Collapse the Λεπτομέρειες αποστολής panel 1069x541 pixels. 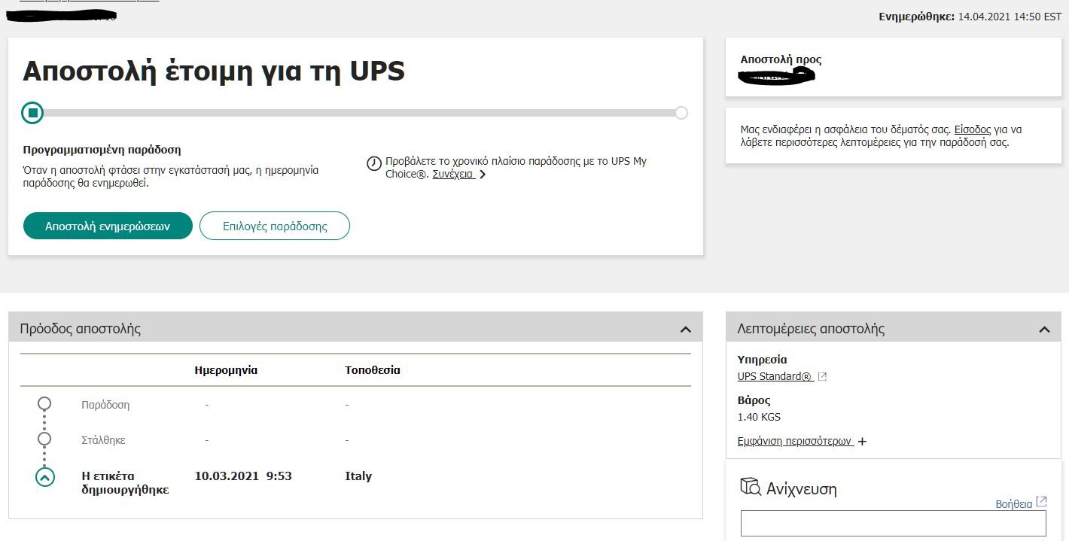point(1044,329)
